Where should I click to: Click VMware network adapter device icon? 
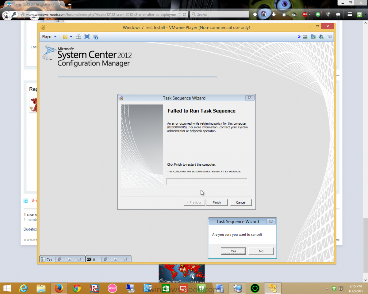[313, 37]
